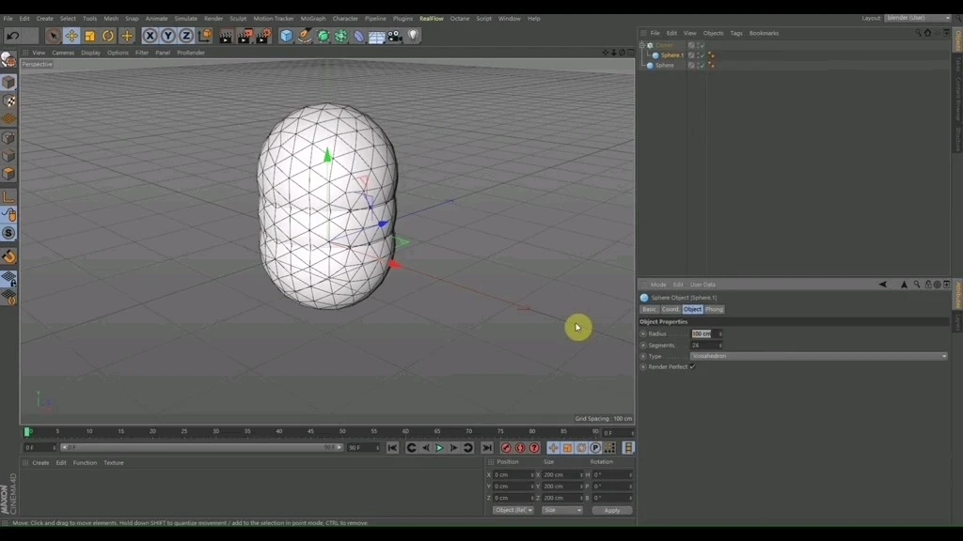Image resolution: width=963 pixels, height=541 pixels.
Task: Toggle Autokeying red button
Action: click(520, 448)
